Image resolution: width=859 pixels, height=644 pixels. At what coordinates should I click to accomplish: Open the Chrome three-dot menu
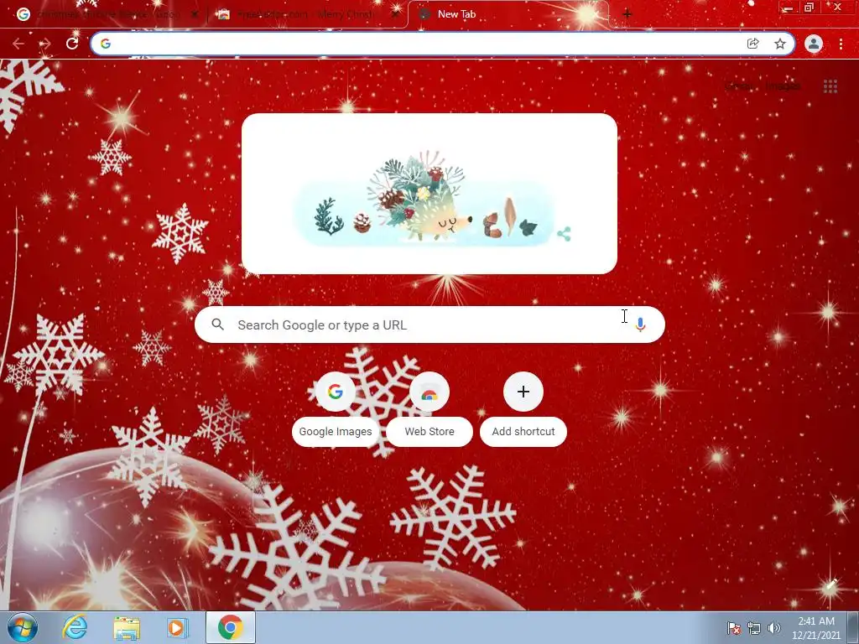tap(841, 44)
